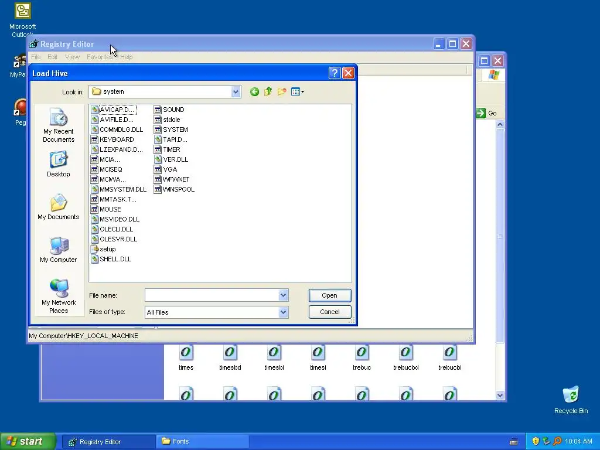Image resolution: width=600 pixels, height=450 pixels.
Task: Select the trebuc font in Fonts window
Action: (362, 357)
